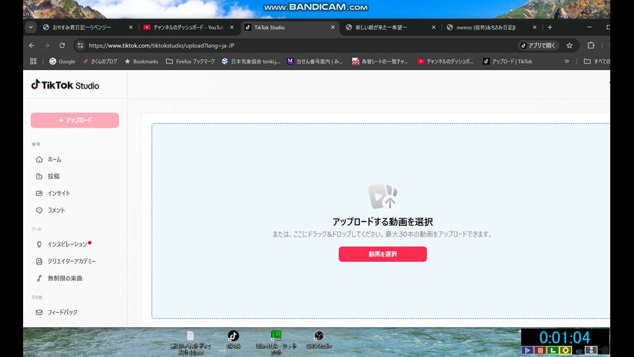Screen dimensions: 634x357
Task: Go back with browser back arrow
Action: 32,46
